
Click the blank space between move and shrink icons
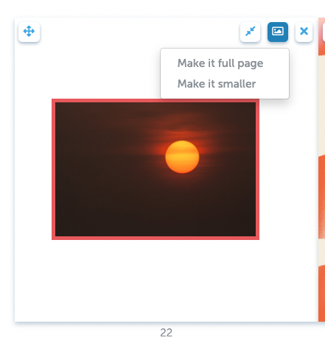pyautogui.click(x=140, y=32)
